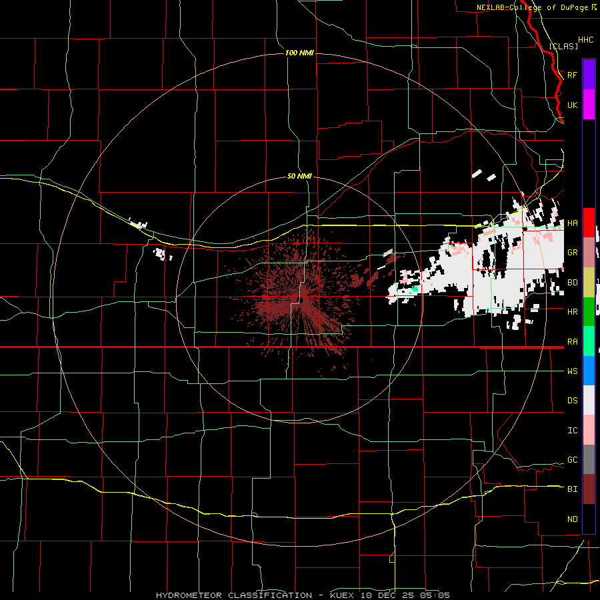Click the Hydrometeor Classification KUEX timestamp caption

click(x=303, y=595)
